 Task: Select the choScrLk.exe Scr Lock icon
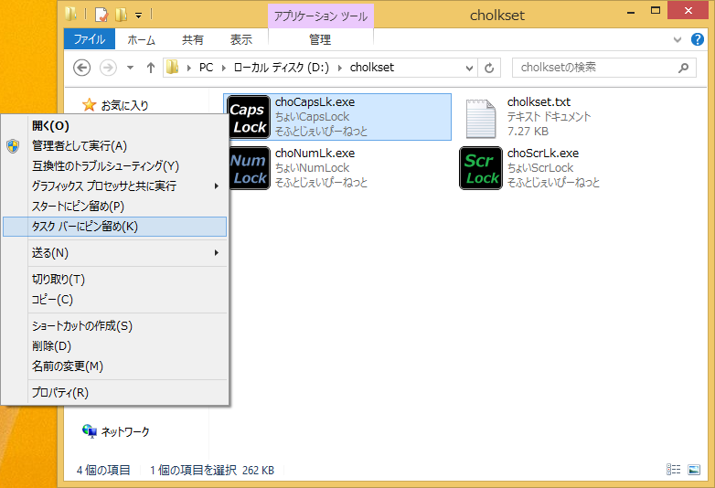[x=481, y=168]
